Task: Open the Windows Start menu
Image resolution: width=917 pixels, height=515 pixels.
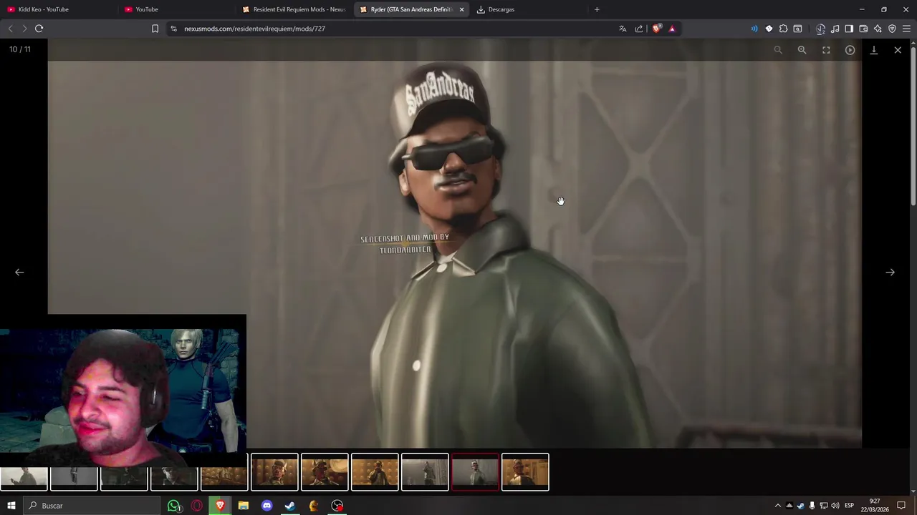Action: 11,506
